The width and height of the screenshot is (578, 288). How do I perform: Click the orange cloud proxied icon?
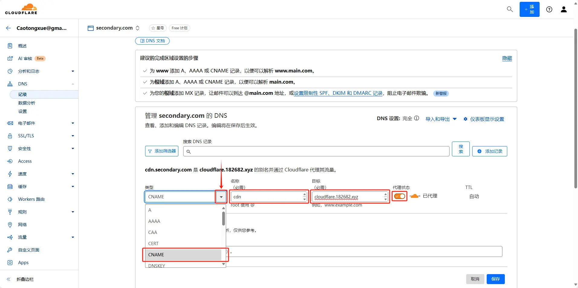pos(415,196)
